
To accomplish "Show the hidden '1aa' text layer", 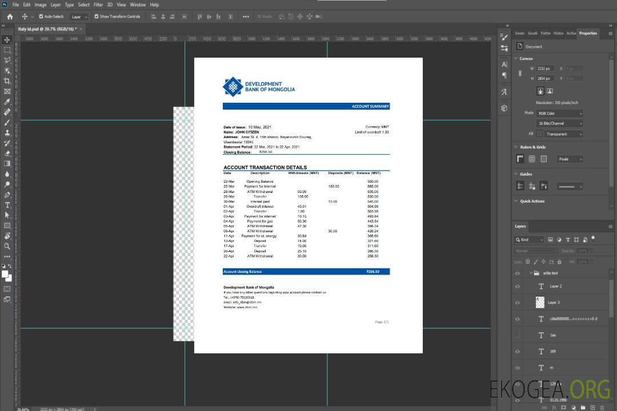I will click(518, 336).
